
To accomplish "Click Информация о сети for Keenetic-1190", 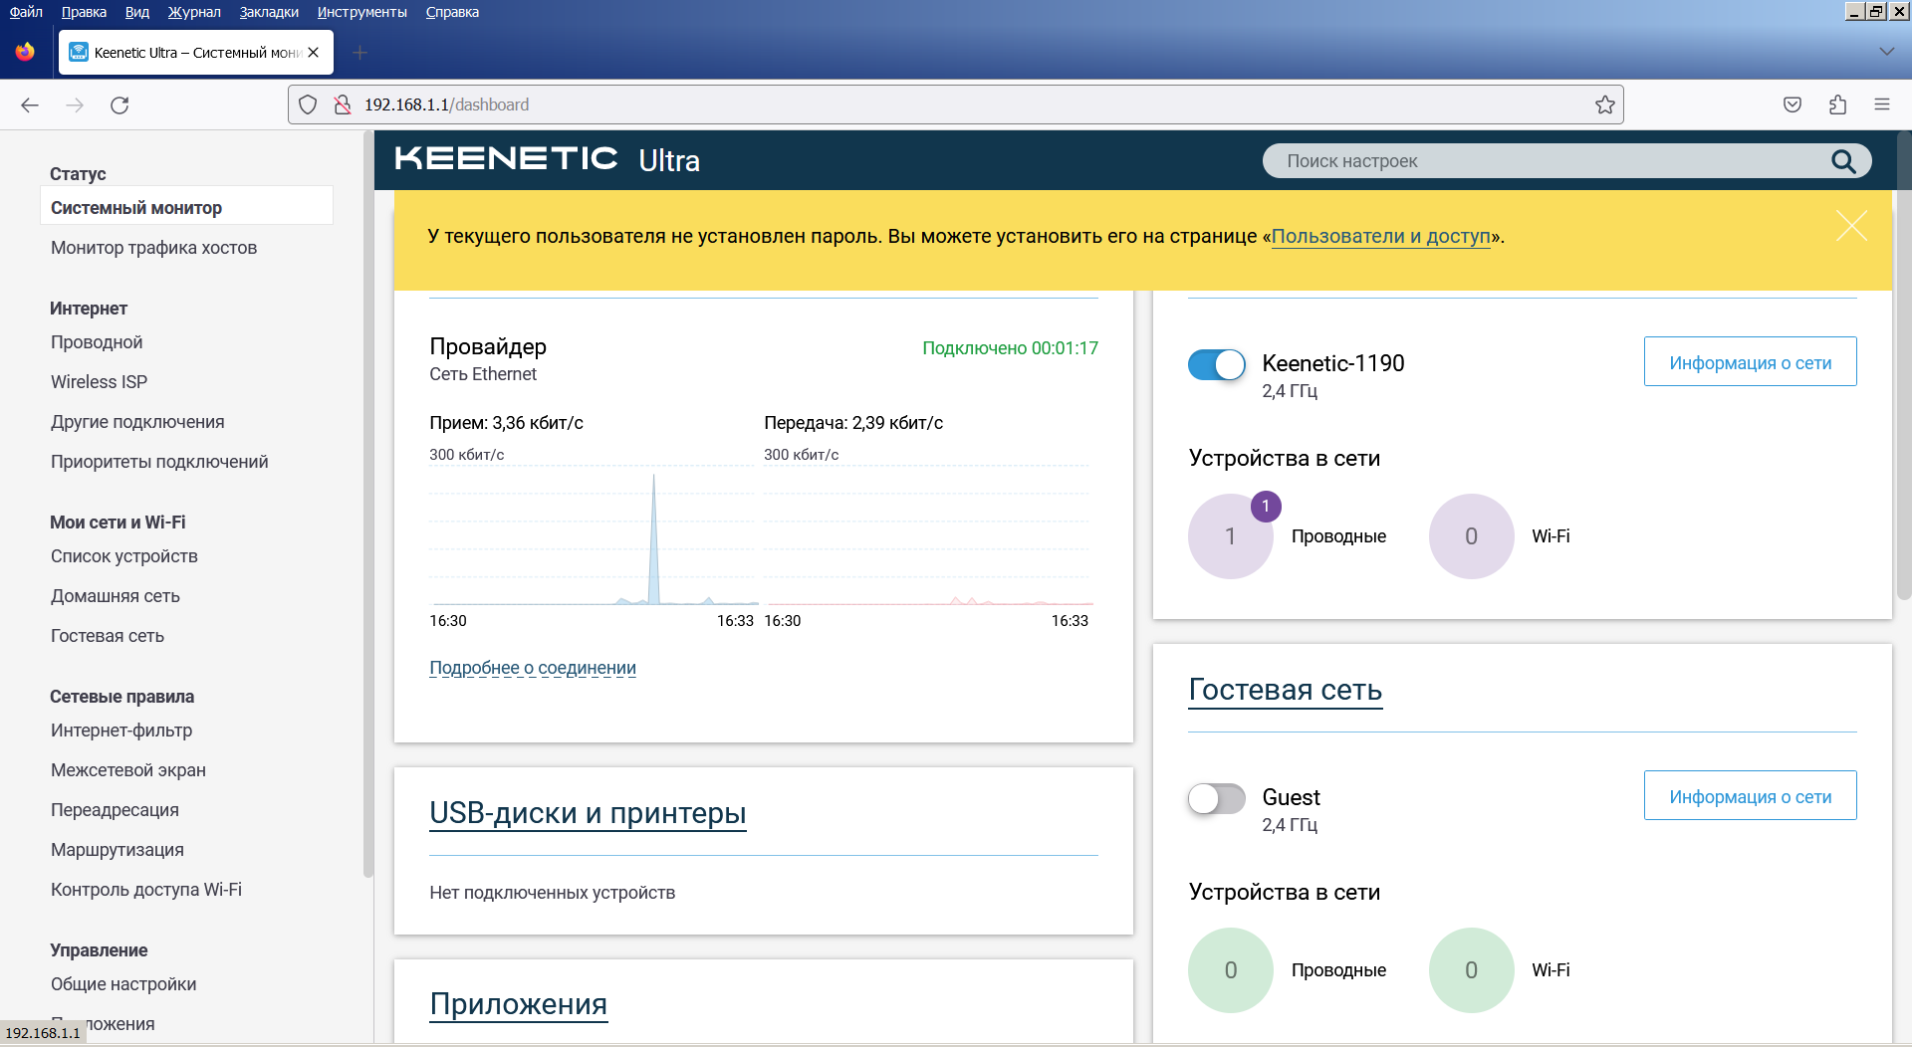I will 1750,362.
